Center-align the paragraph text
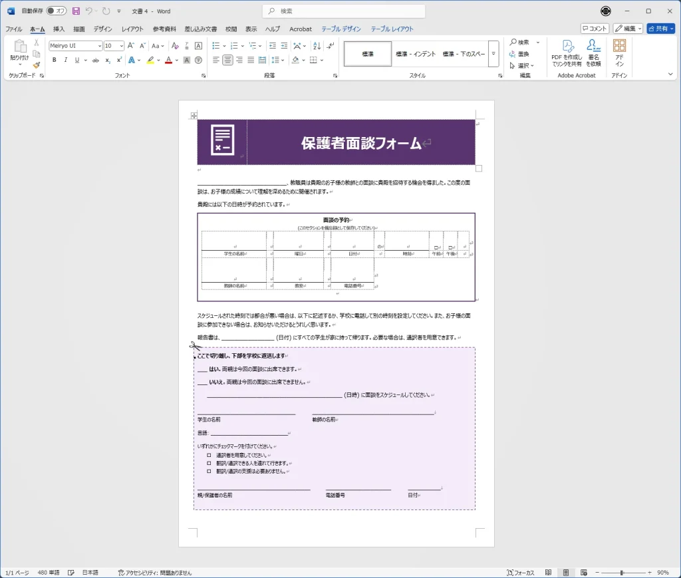The height and width of the screenshot is (578, 681). (x=227, y=60)
